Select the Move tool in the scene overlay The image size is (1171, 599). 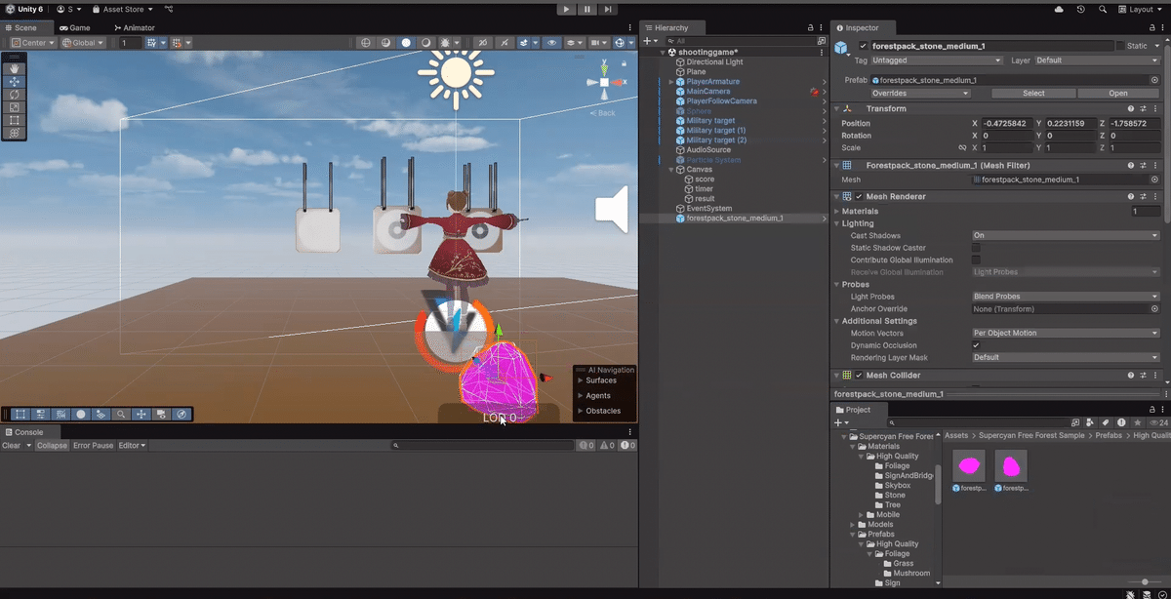(14, 82)
